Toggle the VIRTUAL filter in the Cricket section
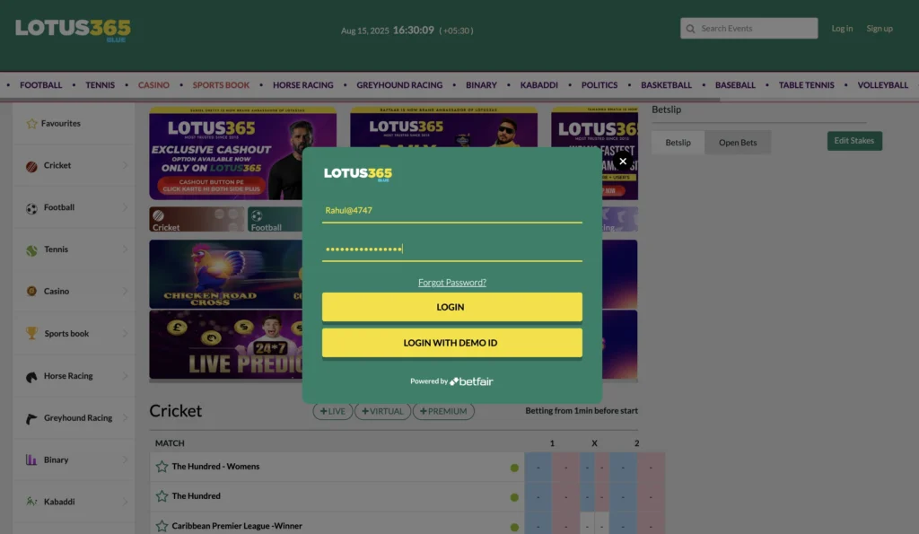Screen dimensions: 919x534 tap(382, 410)
